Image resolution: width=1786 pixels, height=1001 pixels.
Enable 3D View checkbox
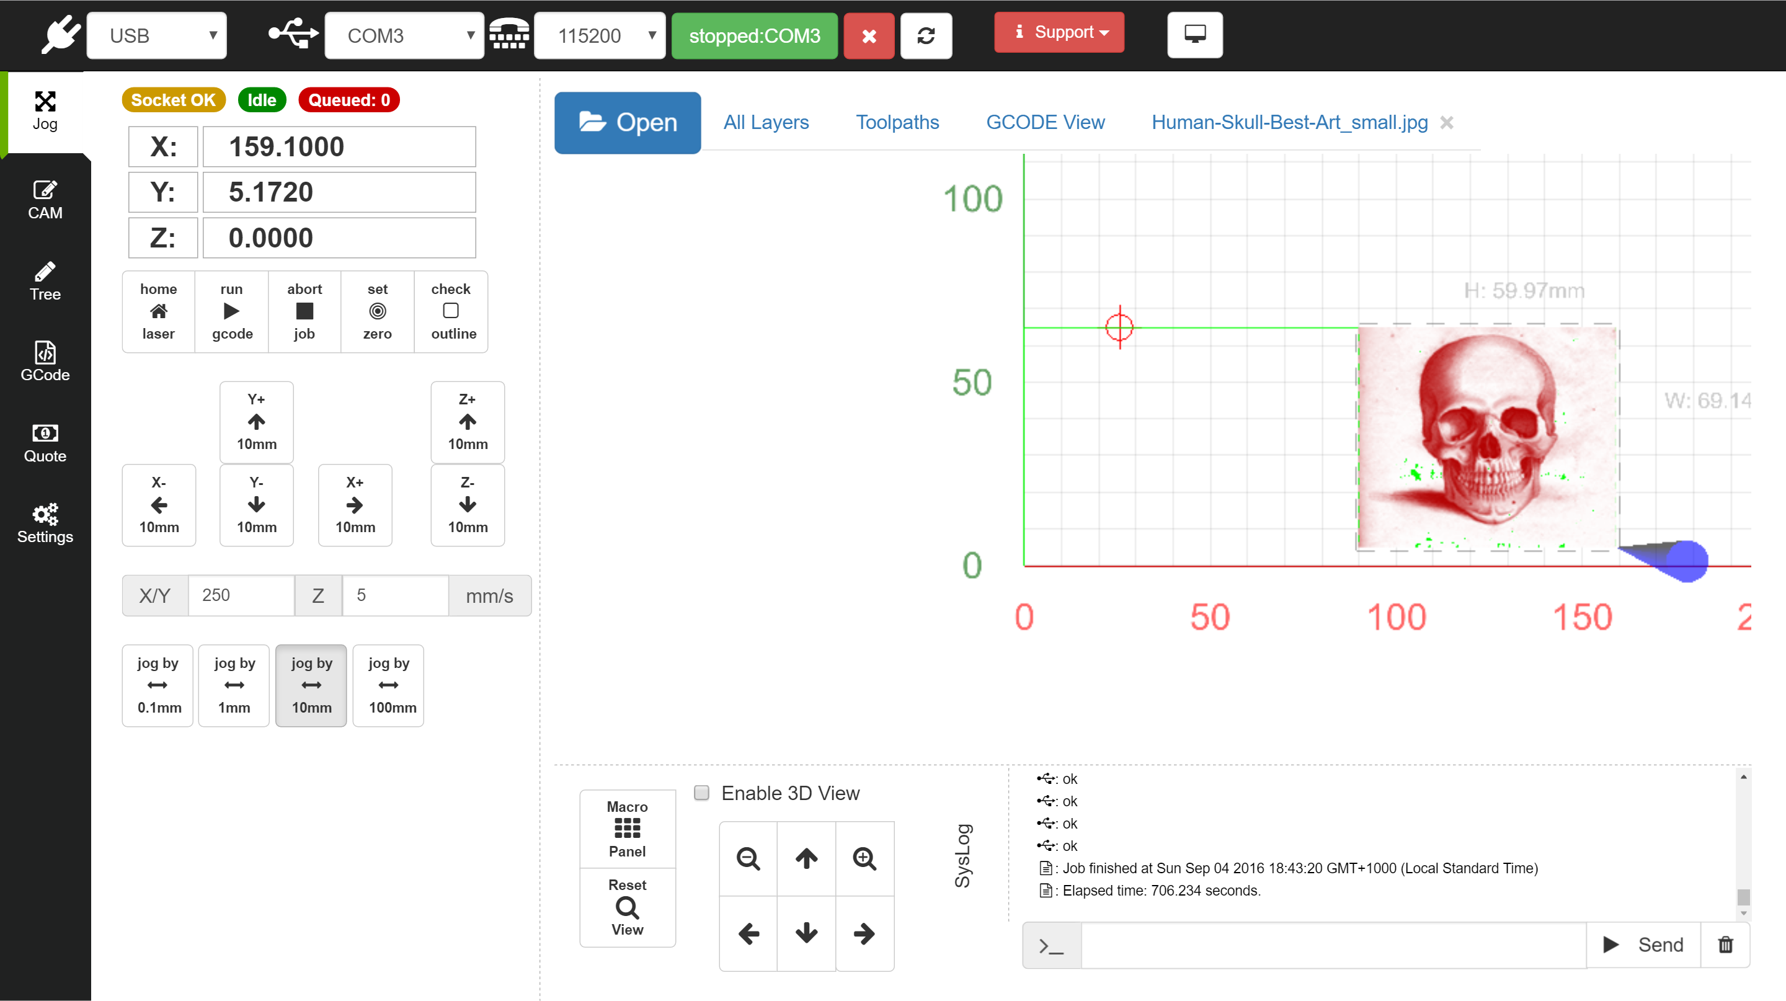pyautogui.click(x=701, y=793)
